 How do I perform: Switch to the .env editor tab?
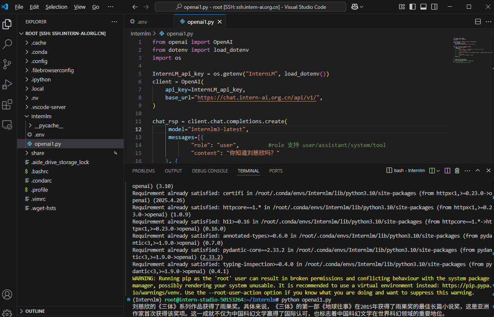pyautogui.click(x=149, y=22)
